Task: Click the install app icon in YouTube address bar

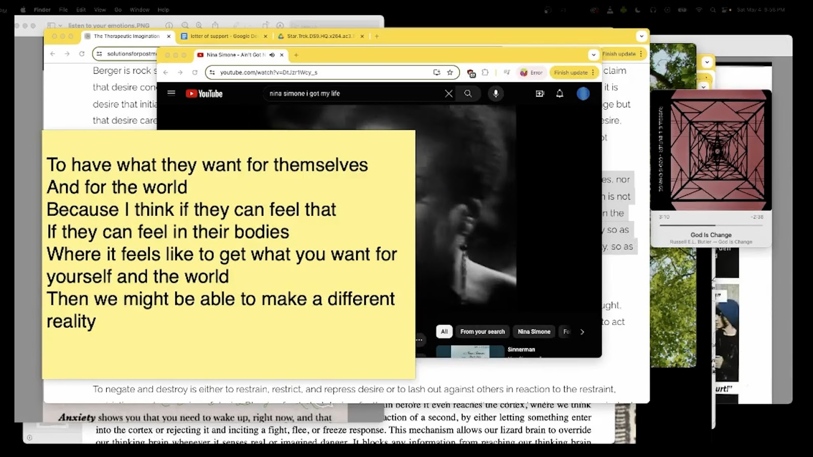Action: [x=436, y=73]
